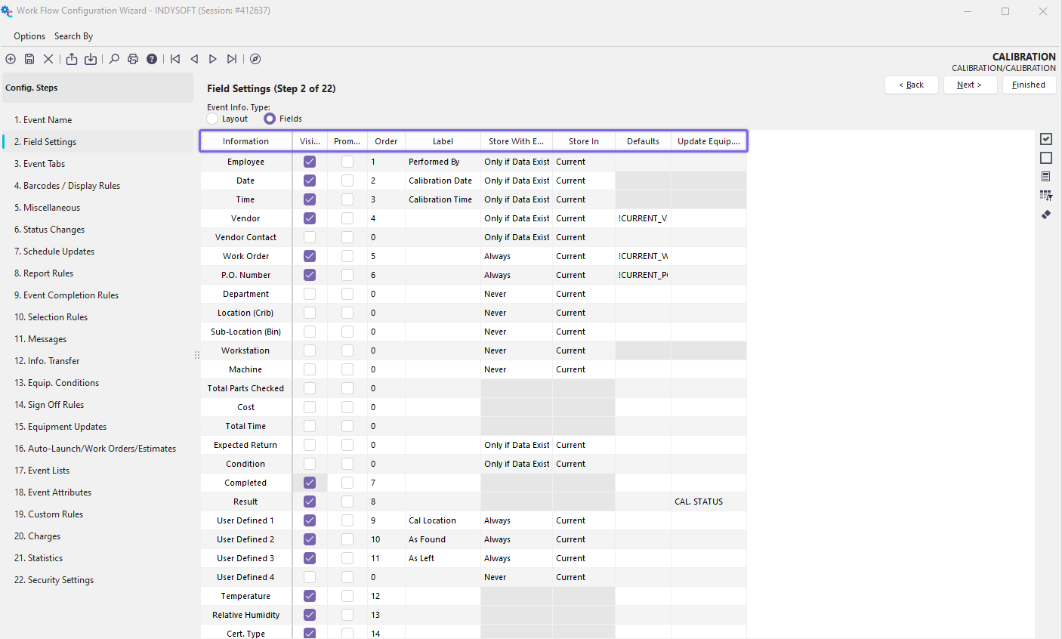Image resolution: width=1062 pixels, height=639 pixels.
Task: Print using the printer toolbar icon
Action: pyautogui.click(x=133, y=59)
